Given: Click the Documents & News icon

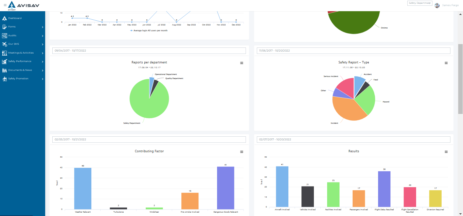Looking at the screenshot, I should tap(4, 70).
